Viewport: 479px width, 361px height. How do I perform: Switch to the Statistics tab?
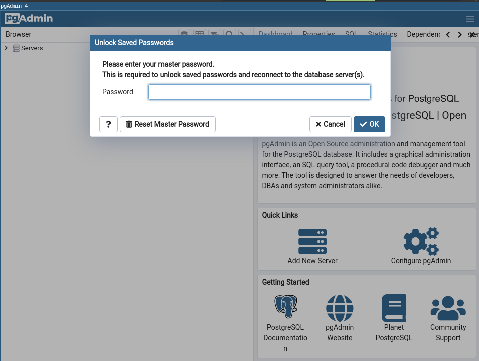point(382,34)
